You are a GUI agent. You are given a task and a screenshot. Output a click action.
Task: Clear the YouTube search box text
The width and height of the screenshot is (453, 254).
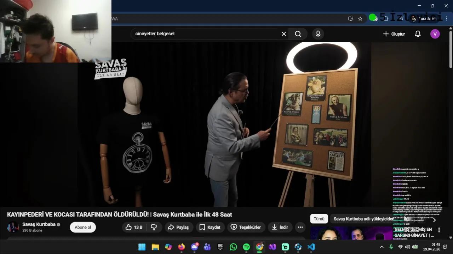click(x=283, y=34)
